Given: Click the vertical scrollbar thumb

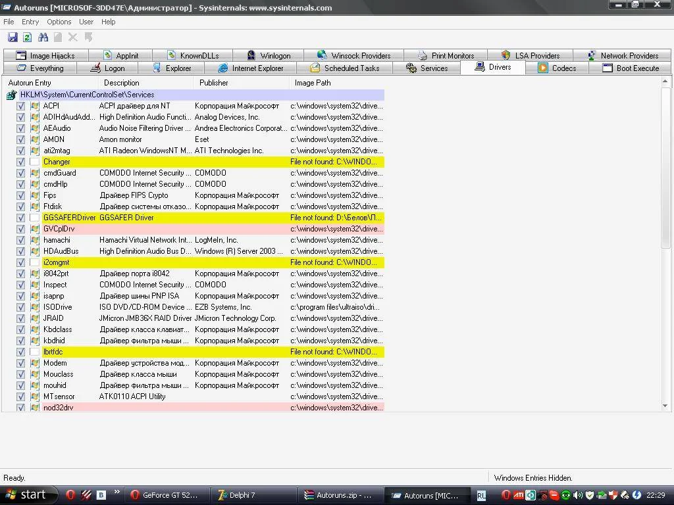Looking at the screenshot, I should [665, 168].
